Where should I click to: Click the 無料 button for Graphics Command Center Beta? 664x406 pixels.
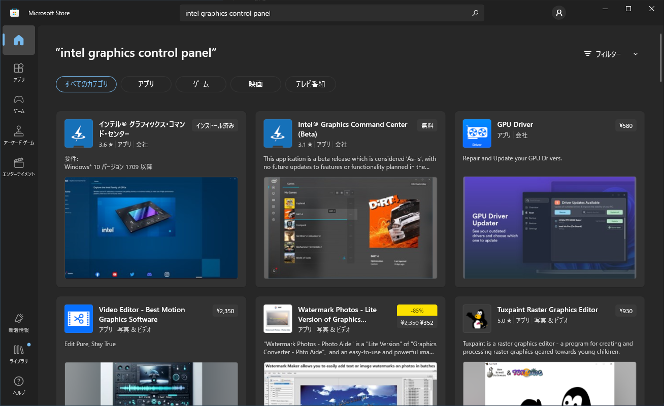[427, 125]
